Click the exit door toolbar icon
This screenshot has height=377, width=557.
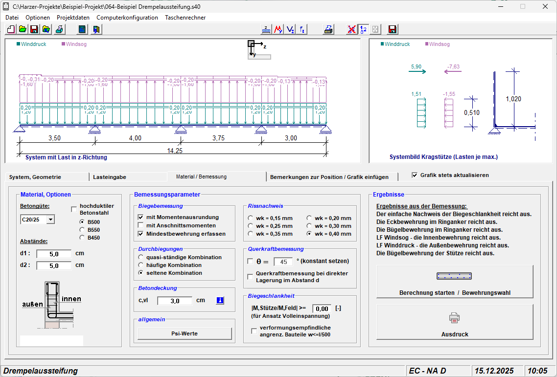(x=96, y=29)
